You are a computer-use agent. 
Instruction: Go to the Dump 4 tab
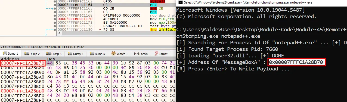tap(76, 54)
